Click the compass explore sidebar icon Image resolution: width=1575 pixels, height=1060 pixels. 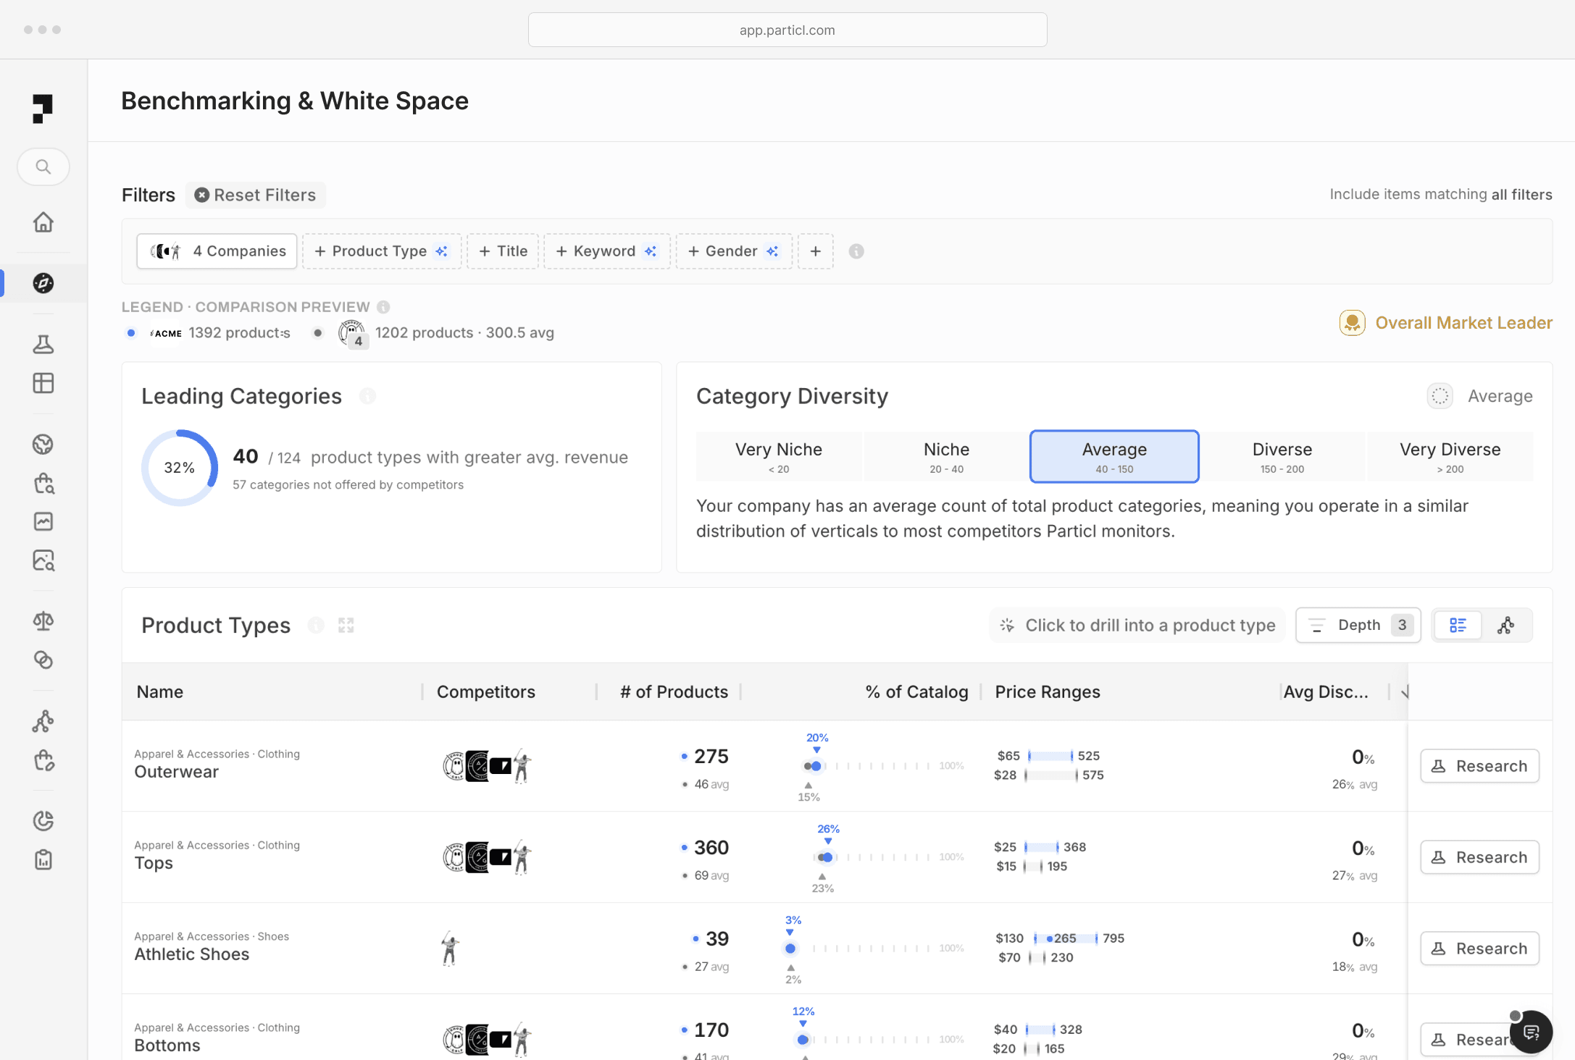43,283
